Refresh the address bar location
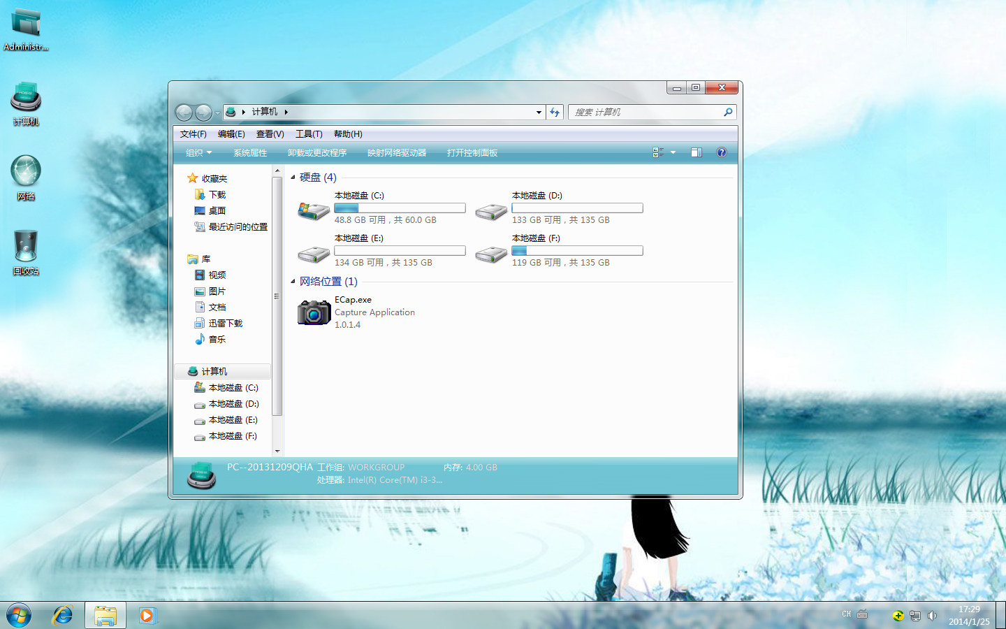Viewport: 1006px width, 629px height. [555, 112]
